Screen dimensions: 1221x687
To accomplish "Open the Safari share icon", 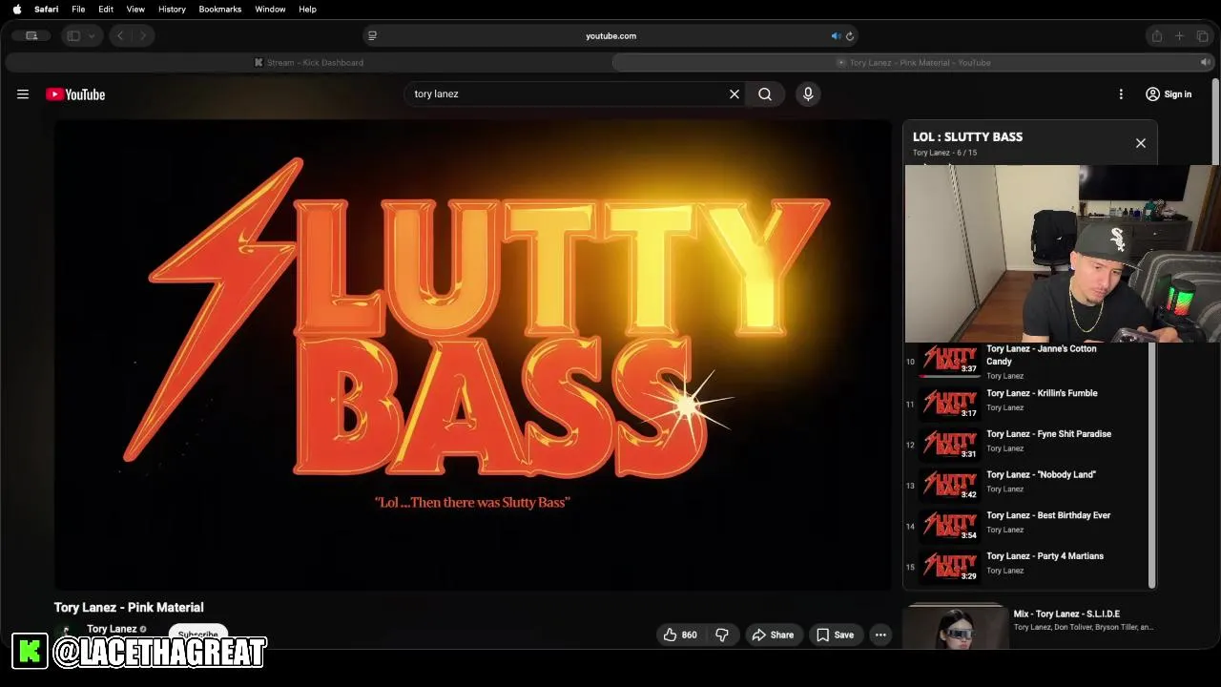I will click(x=1156, y=35).
